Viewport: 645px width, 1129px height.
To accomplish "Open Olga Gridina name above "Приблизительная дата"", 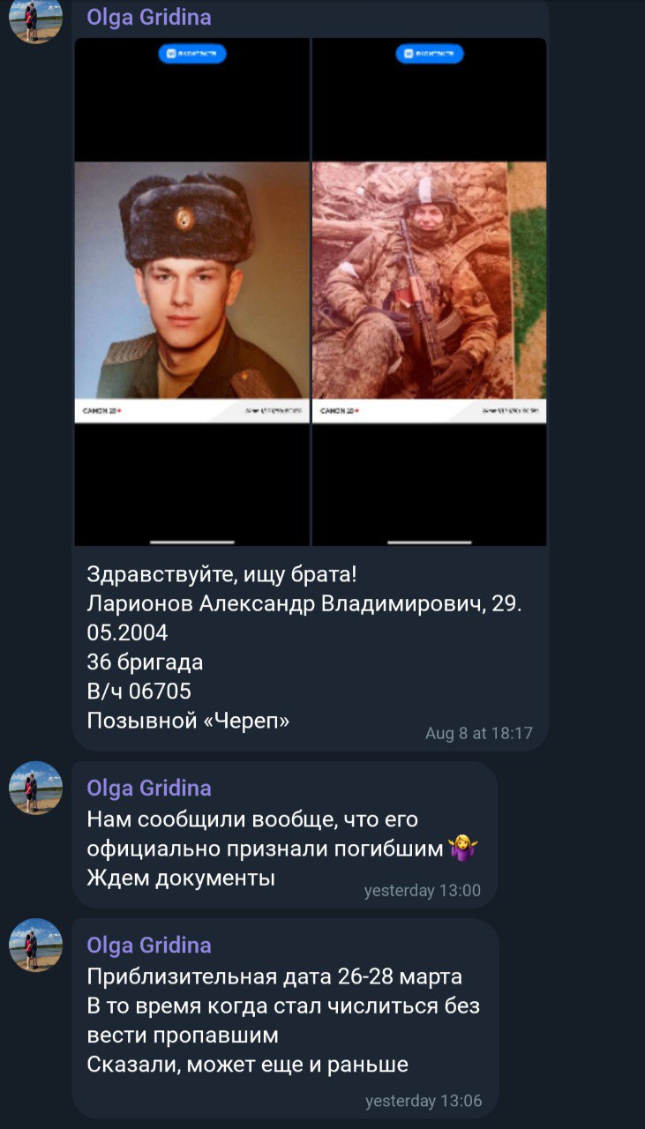I will coord(149,946).
